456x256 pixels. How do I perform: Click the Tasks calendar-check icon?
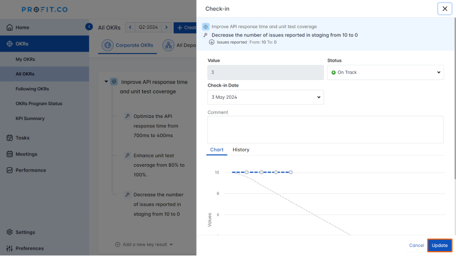click(x=10, y=138)
